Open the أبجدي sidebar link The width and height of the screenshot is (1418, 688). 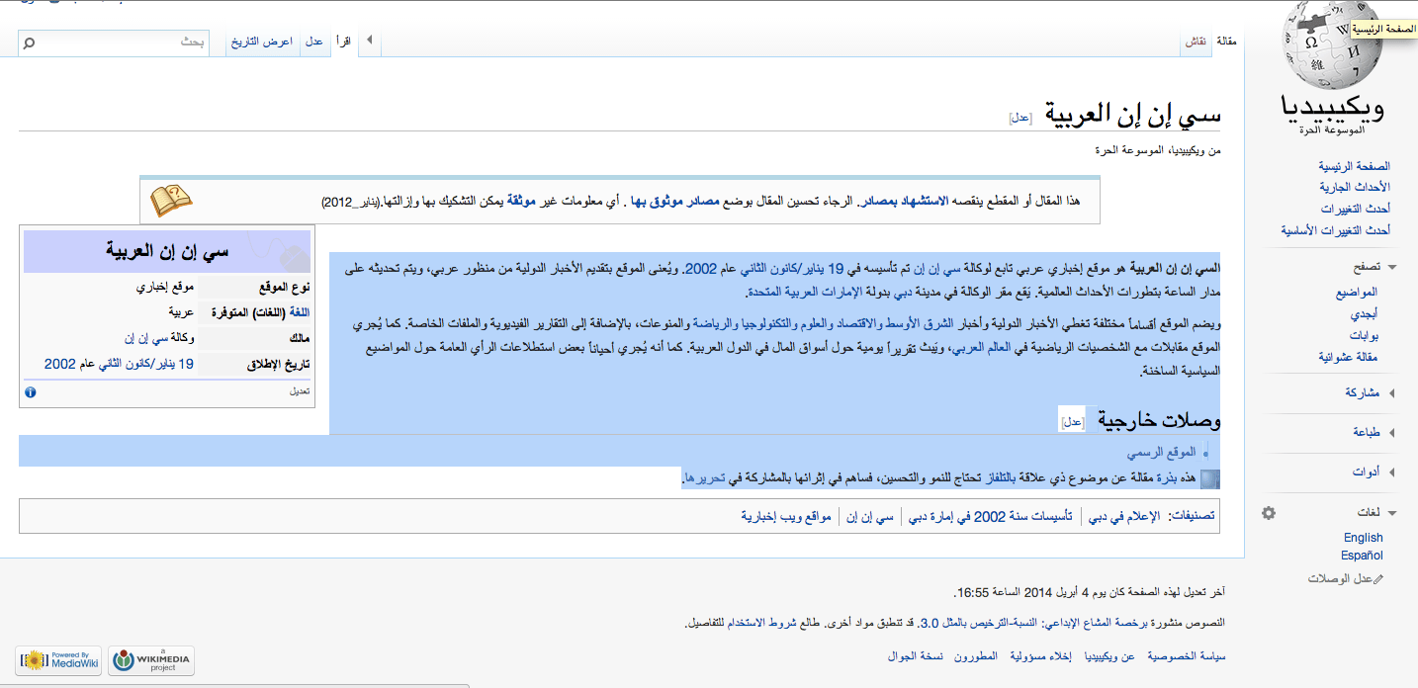tap(1364, 313)
